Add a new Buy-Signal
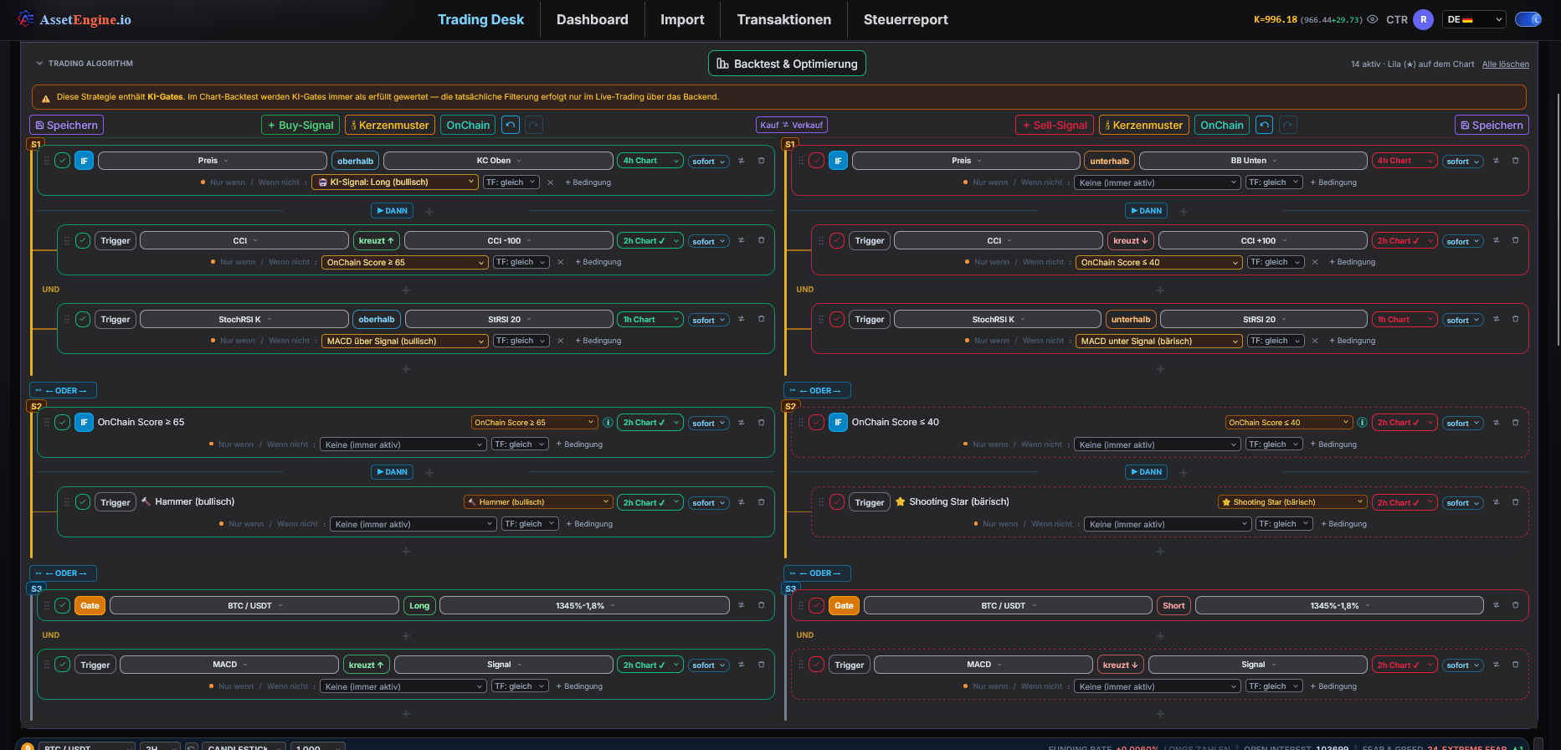Viewport: 1561px width, 750px height. pos(300,125)
